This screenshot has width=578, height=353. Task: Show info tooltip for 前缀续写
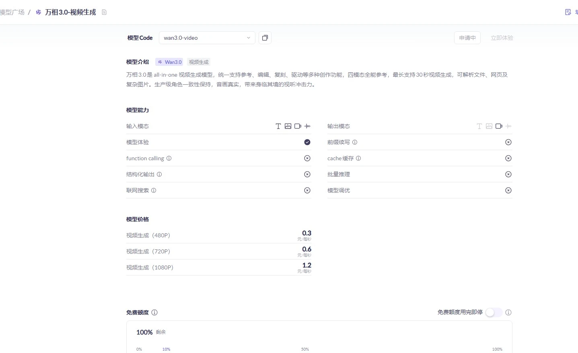pos(355,142)
